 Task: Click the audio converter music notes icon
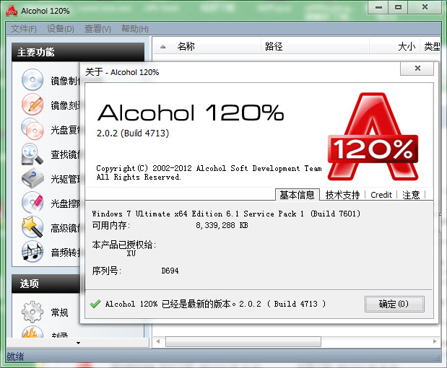tap(32, 252)
